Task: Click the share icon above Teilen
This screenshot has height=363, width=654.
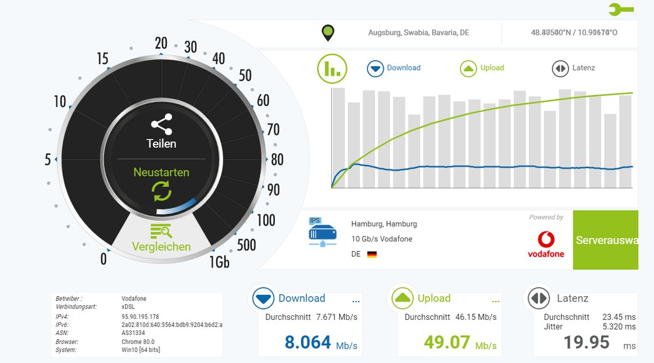Action: (x=162, y=124)
